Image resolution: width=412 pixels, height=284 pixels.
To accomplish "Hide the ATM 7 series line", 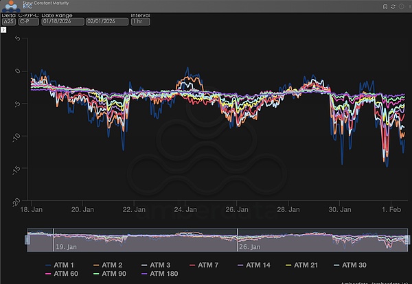I will click(x=205, y=265).
